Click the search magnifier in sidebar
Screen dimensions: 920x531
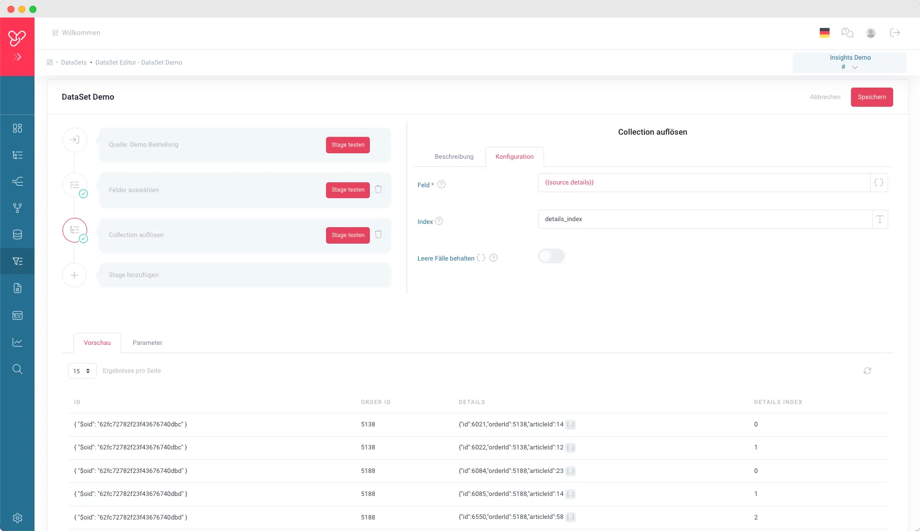[x=18, y=369]
